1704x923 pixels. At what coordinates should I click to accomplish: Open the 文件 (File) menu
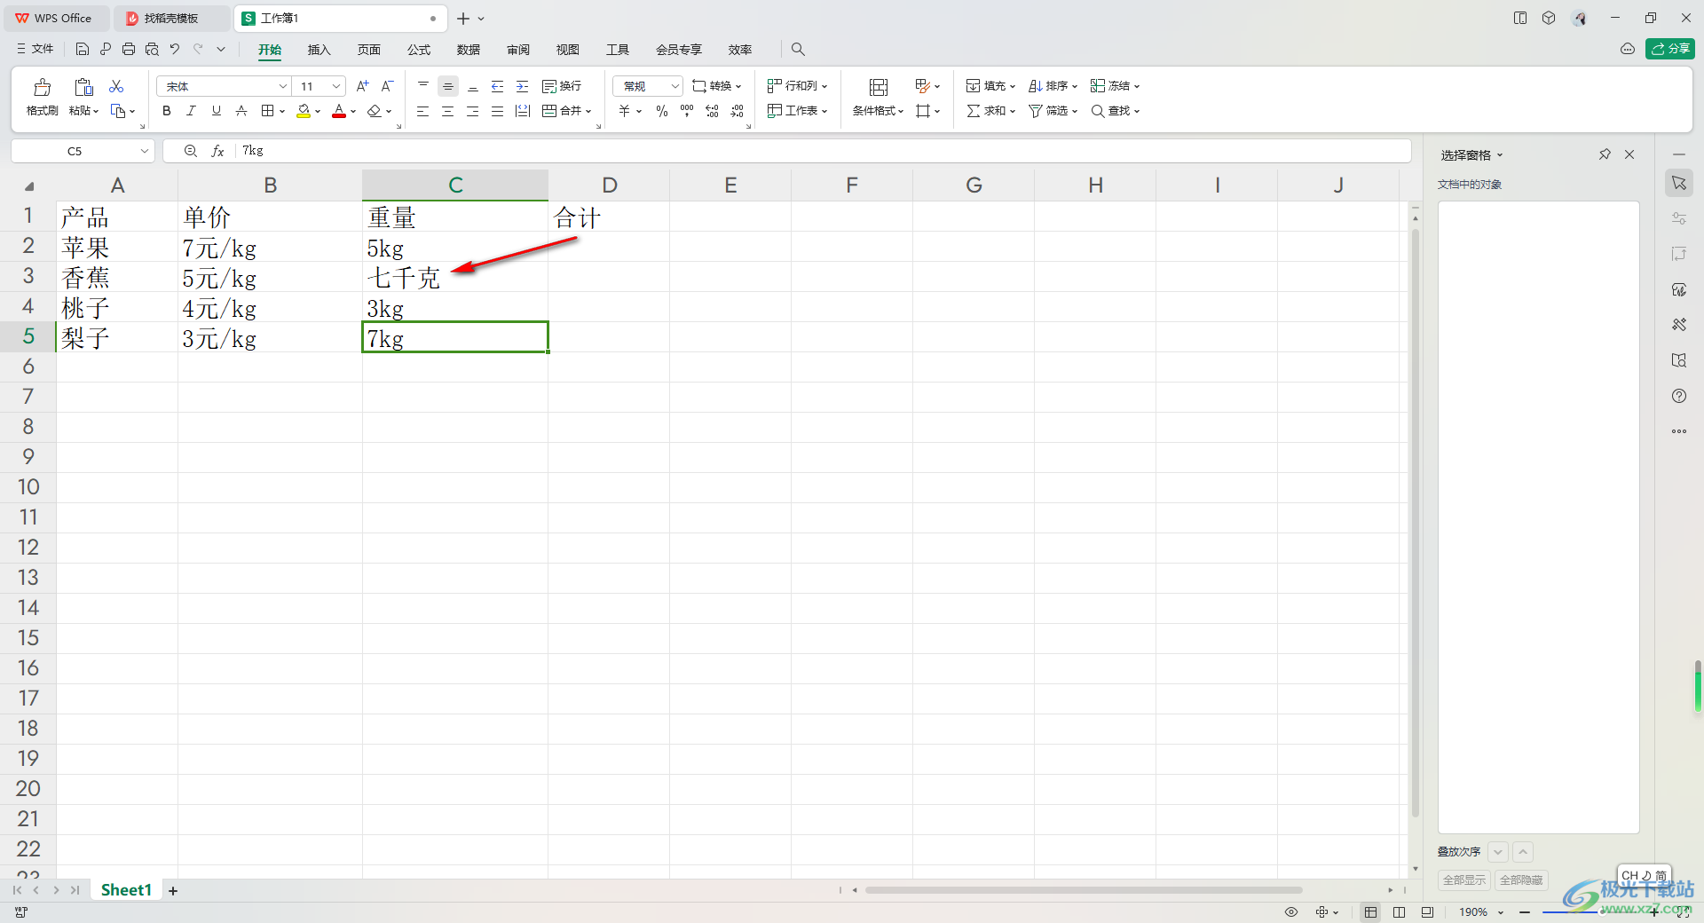35,49
